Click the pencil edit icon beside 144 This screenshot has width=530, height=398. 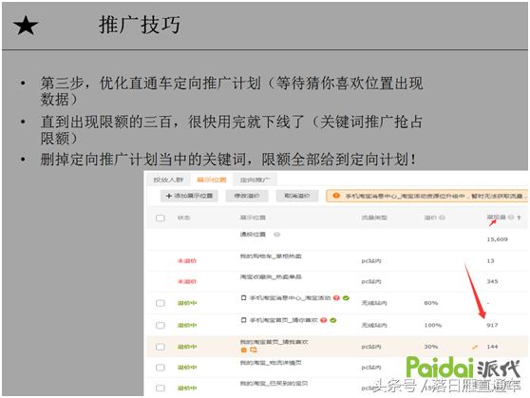point(475,347)
